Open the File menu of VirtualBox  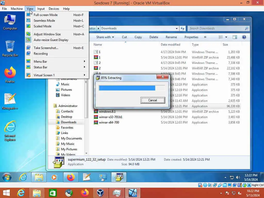pos(4,9)
